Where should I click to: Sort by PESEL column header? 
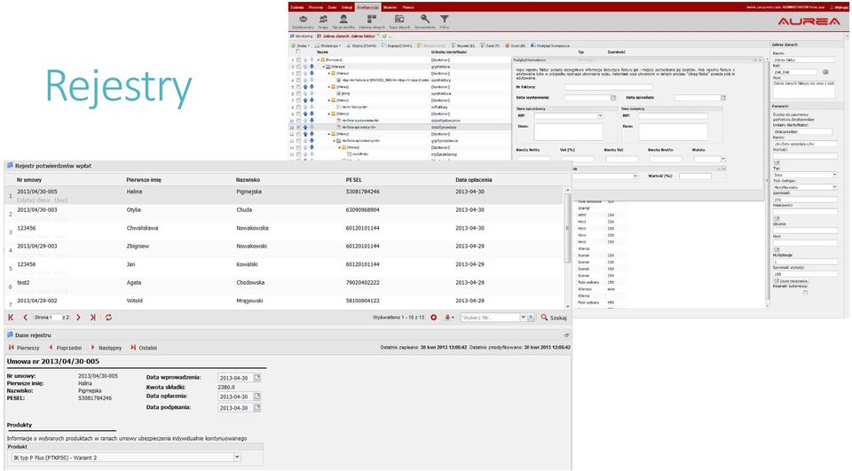click(354, 180)
